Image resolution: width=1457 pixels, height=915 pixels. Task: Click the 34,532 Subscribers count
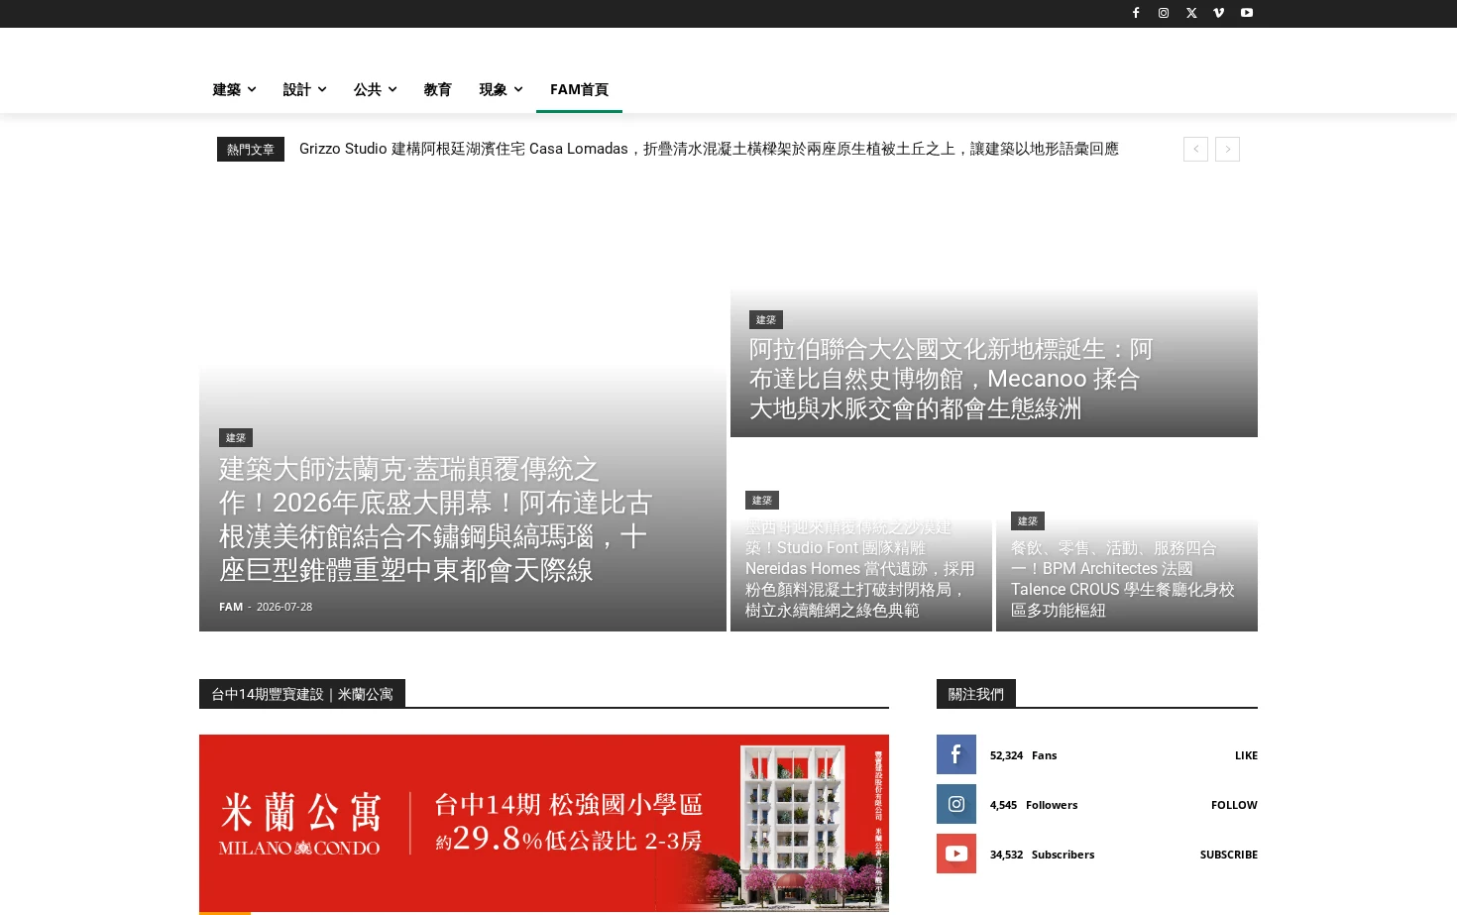tap(1042, 855)
